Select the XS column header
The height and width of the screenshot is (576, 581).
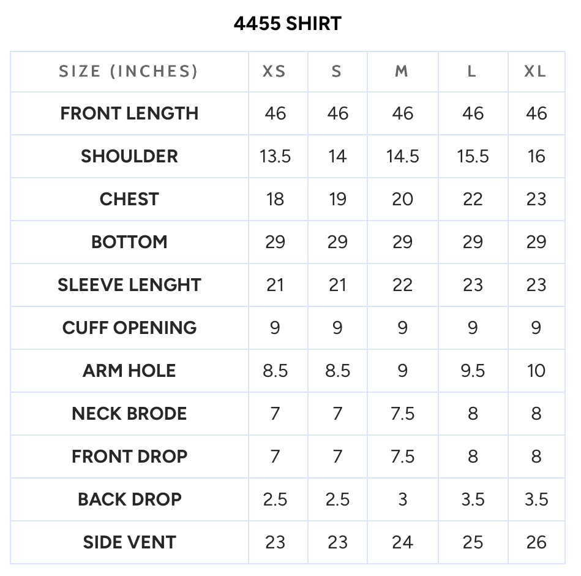point(274,71)
